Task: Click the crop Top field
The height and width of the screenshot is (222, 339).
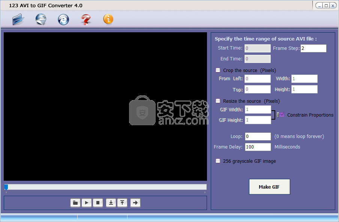Action: click(x=258, y=89)
